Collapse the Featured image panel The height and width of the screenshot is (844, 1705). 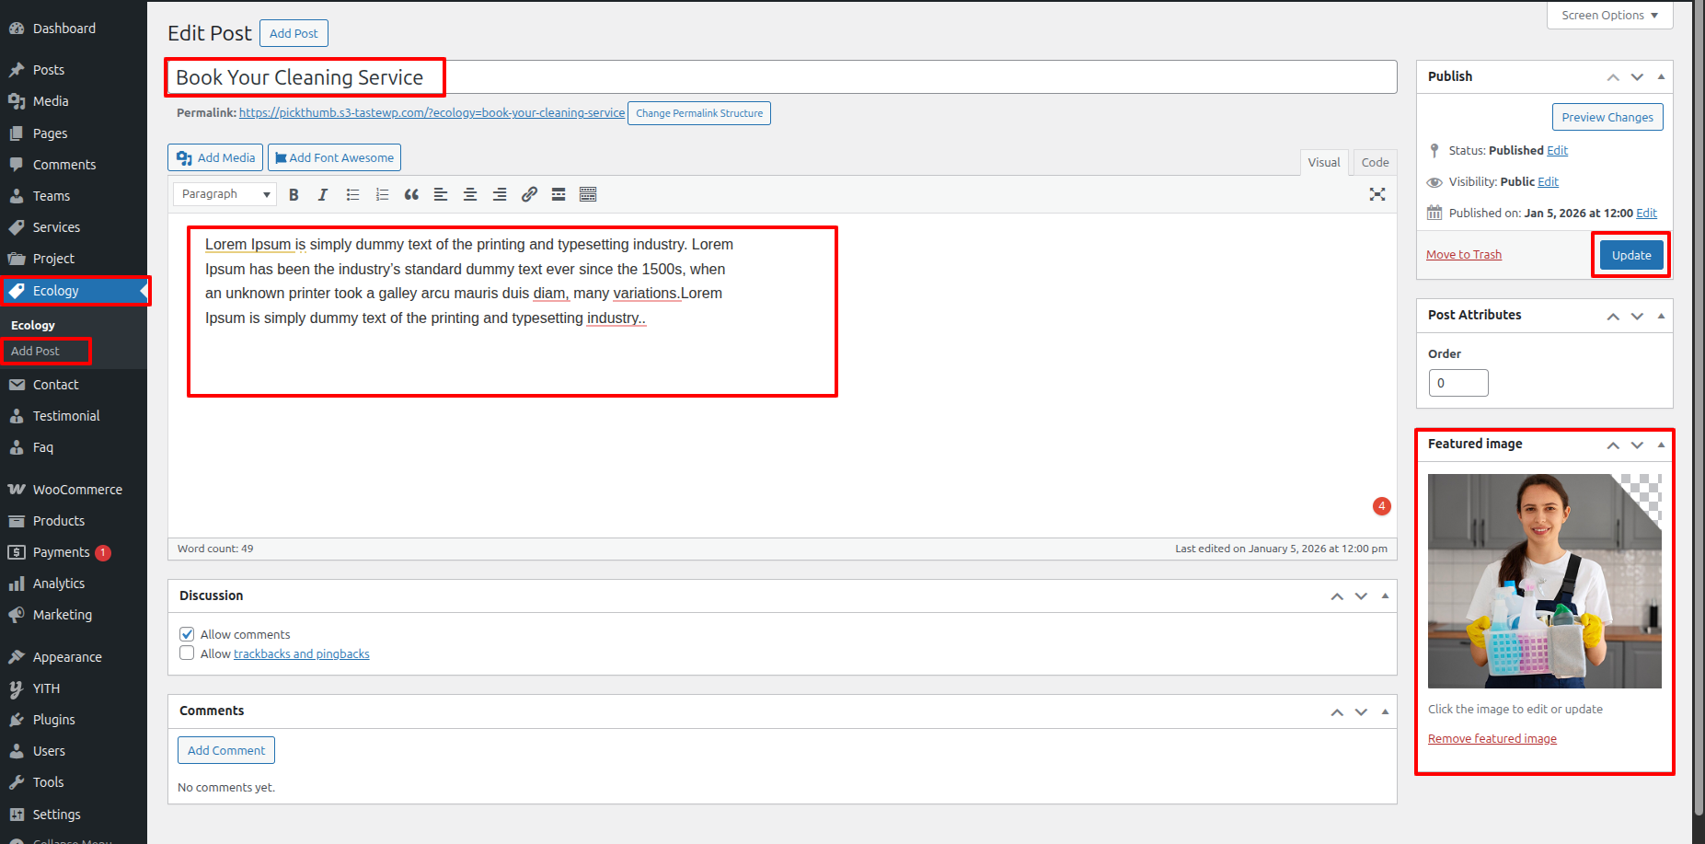tap(1661, 445)
